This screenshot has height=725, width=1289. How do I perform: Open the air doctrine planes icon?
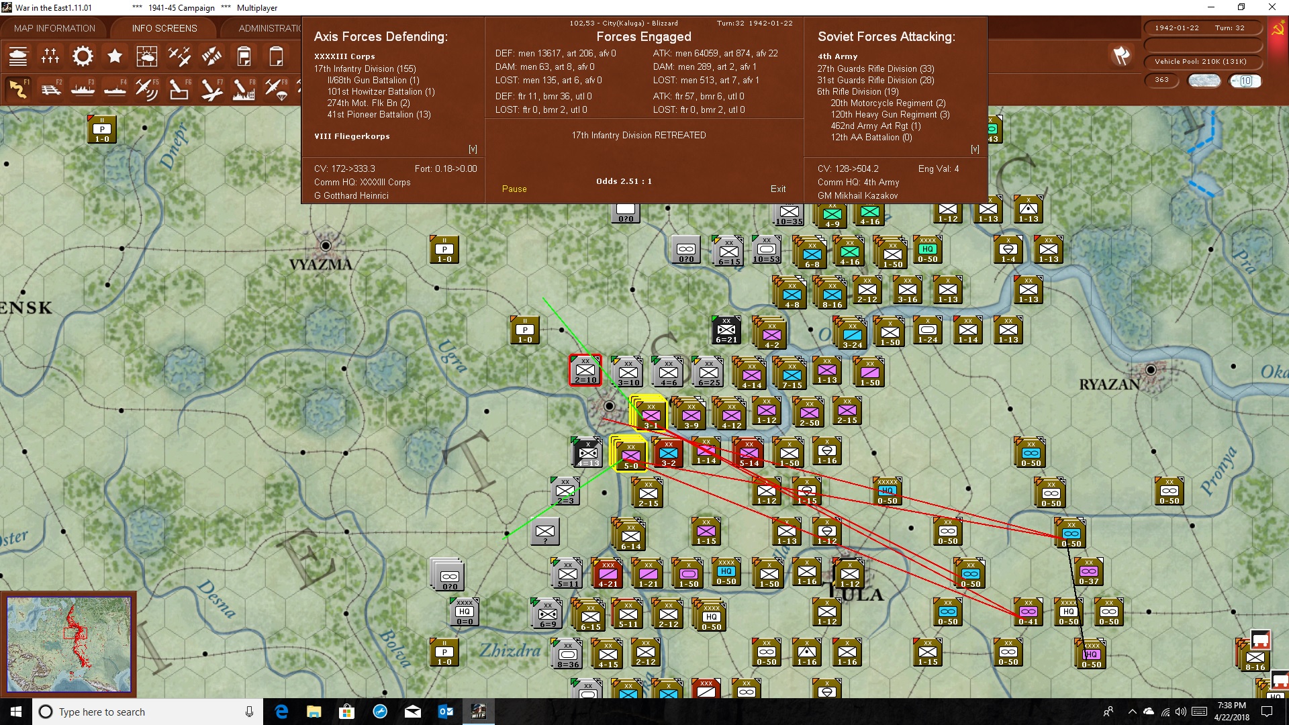[x=179, y=56]
